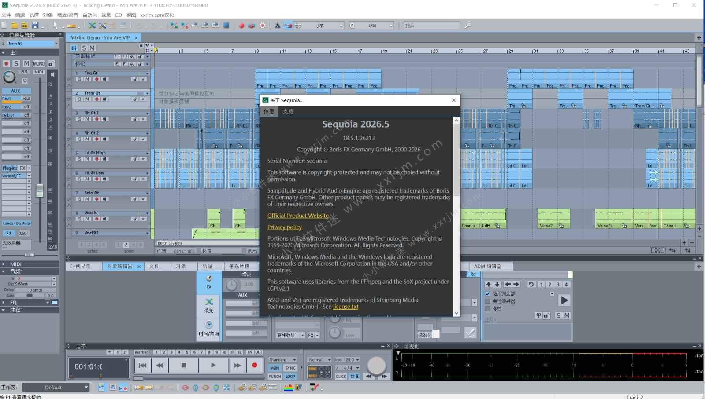705x399 pixels.
Task: Open the 文件 menu
Action: click(6, 15)
